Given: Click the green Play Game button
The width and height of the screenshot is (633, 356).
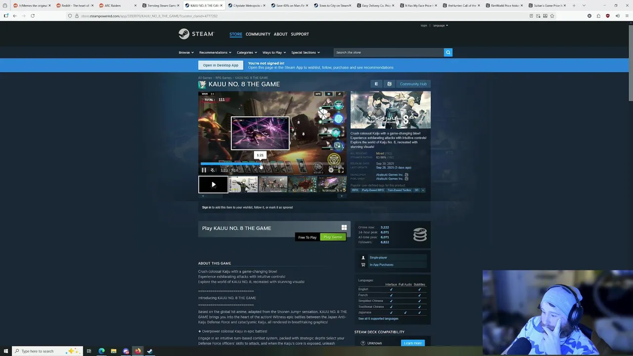Looking at the screenshot, I should pyautogui.click(x=333, y=237).
